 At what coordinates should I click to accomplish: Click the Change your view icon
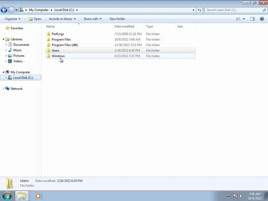(x=238, y=19)
